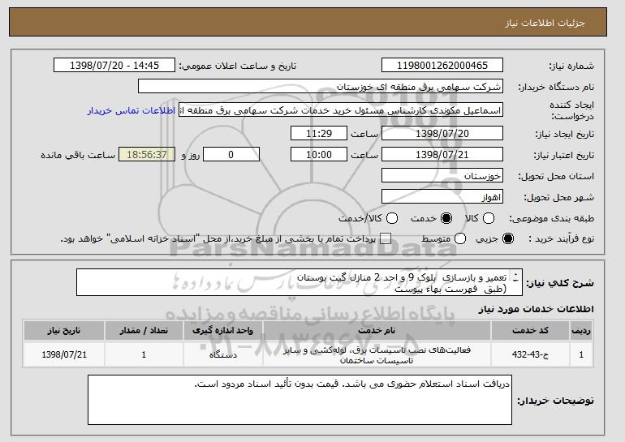Toggle the اسناد خزانه اسلامی payment checkbox
Screen dimensions: 625x442
[x=385, y=238]
